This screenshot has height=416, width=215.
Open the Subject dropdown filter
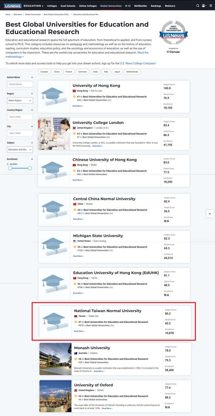[x=20, y=149]
